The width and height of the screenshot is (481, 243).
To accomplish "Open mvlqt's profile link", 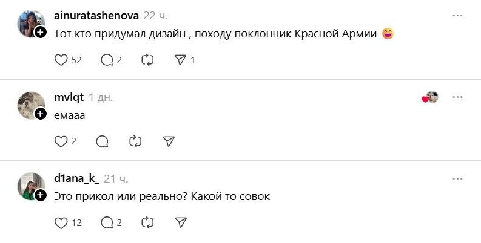I will [69, 97].
